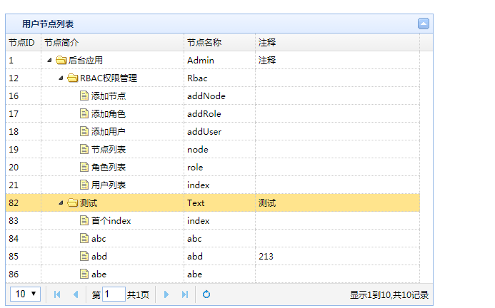The width and height of the screenshot is (495, 308).
Task: Collapse the 测试 tree node
Action: pyautogui.click(x=61, y=203)
